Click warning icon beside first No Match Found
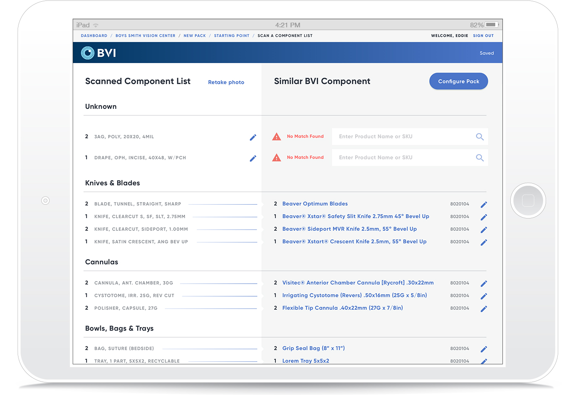 click(x=277, y=137)
